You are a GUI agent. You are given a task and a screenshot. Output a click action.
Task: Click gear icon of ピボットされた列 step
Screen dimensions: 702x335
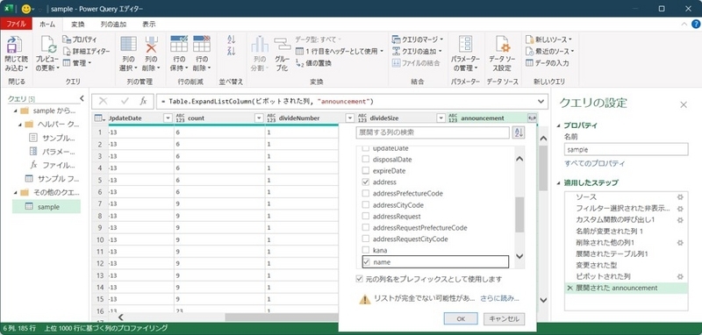(x=680, y=276)
